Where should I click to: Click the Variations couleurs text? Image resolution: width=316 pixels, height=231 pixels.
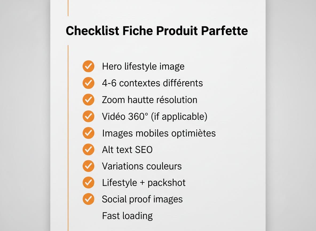click(x=142, y=166)
